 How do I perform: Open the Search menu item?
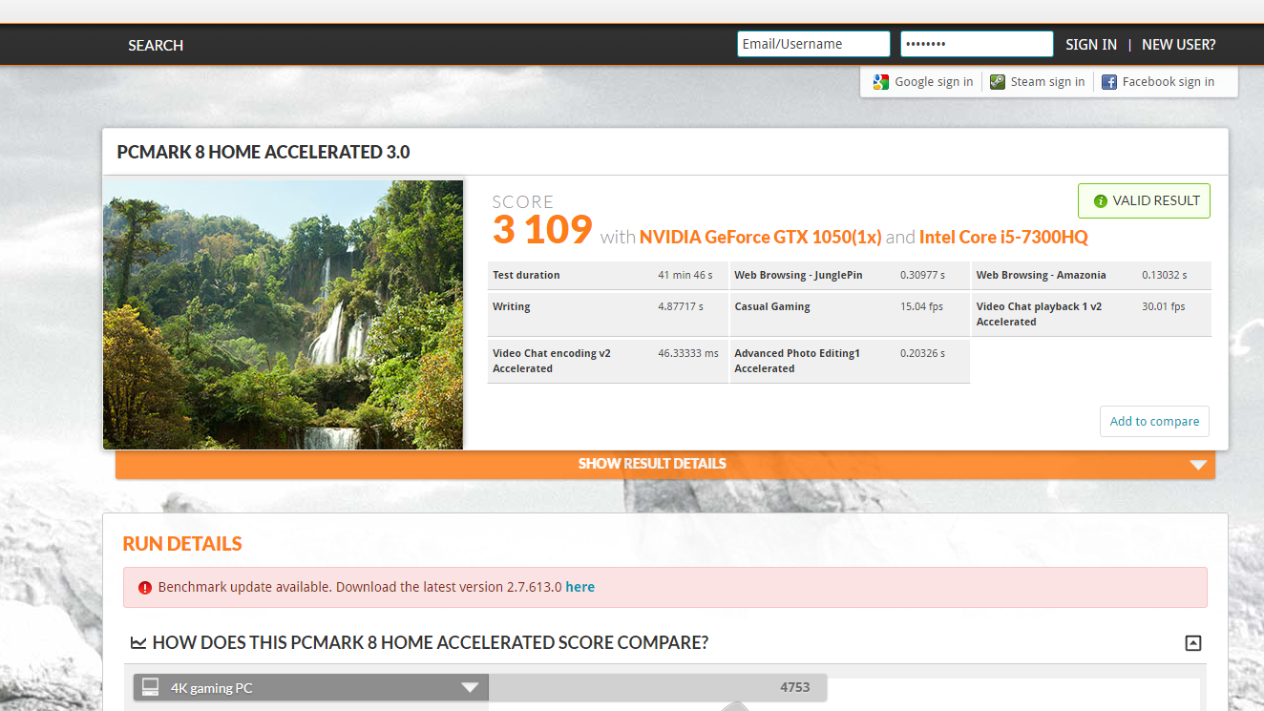[x=156, y=45]
